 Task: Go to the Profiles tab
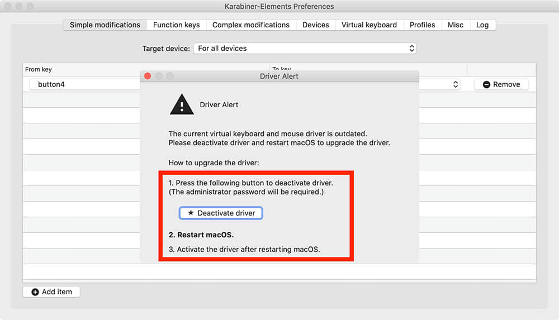(x=422, y=25)
